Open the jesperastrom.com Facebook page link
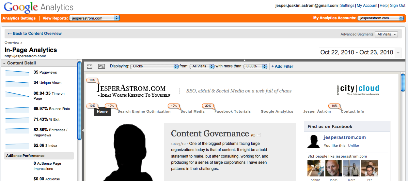The width and height of the screenshot is (408, 181). tap(345, 137)
